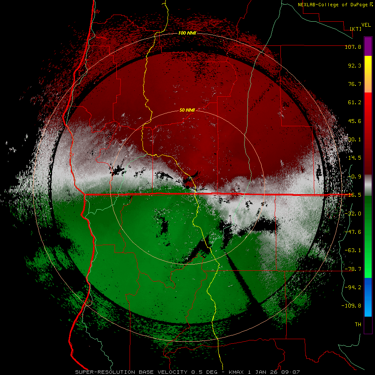
Task: Pick the purple segment of the color bar
Action: [368, 46]
